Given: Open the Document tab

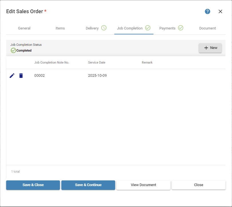Looking at the screenshot, I should [x=207, y=28].
